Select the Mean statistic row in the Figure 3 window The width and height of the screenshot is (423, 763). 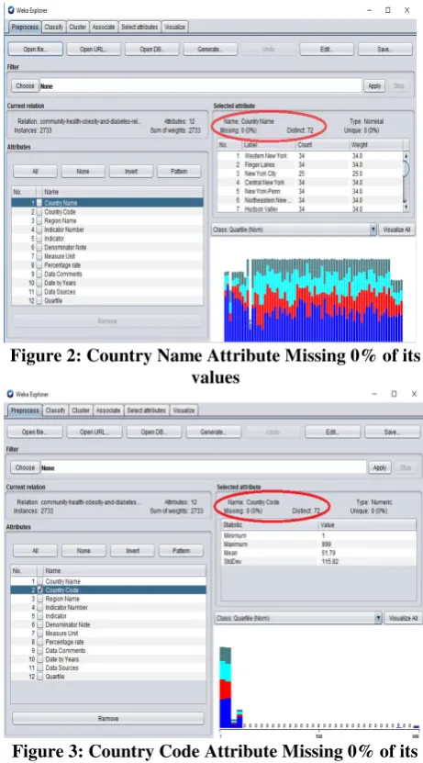(318, 553)
